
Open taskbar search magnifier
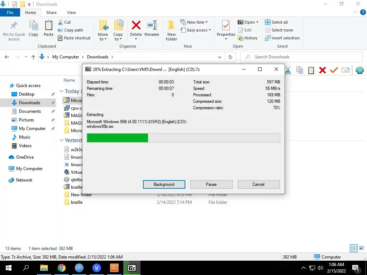tap(26, 268)
